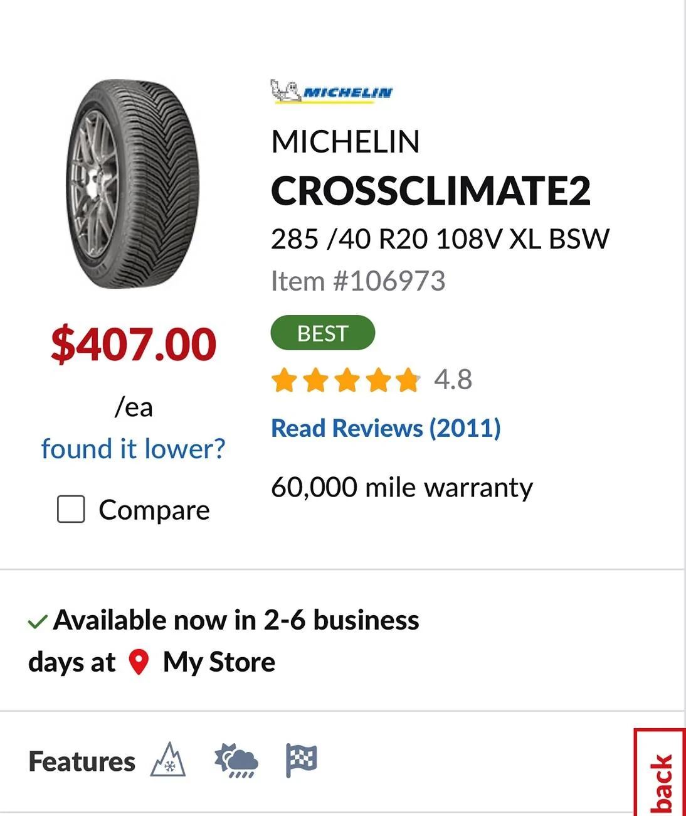
Task: Click the green availability checkmark icon
Action: (38, 621)
